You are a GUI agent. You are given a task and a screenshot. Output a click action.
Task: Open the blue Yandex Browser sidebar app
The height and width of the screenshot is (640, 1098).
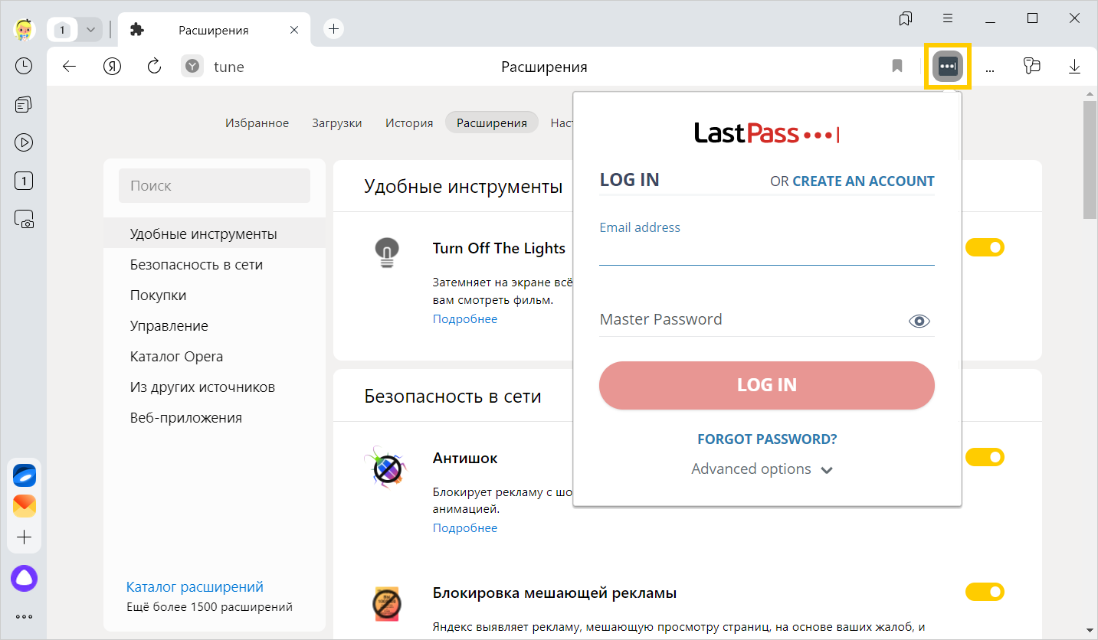25,475
